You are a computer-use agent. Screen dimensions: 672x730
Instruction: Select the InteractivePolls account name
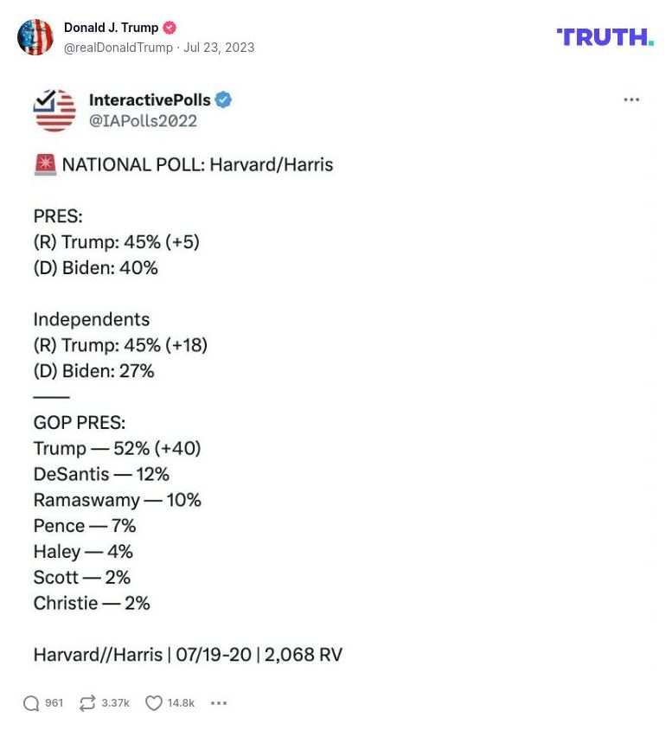[150, 99]
